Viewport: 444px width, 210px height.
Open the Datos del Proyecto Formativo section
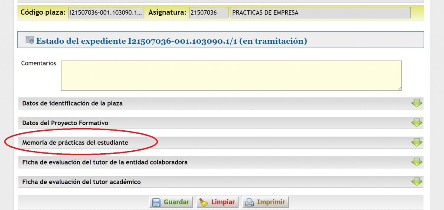[221, 123]
